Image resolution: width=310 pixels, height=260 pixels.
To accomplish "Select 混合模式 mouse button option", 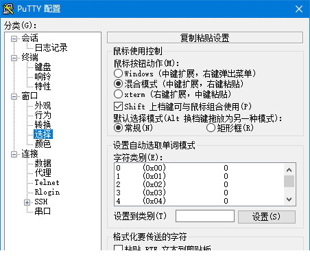I will click(x=118, y=84).
